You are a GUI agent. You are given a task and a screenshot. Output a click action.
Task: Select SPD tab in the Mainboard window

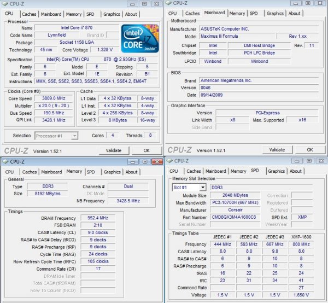(x=254, y=13)
